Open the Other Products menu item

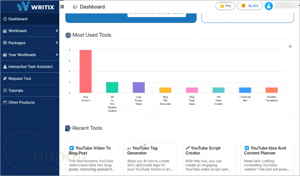tap(30, 102)
